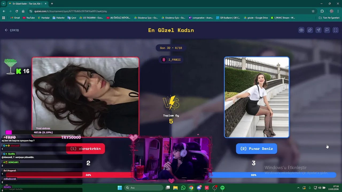342x192 pixels.
Task: Open the (4) ÖDÜLLÜ BÜYÜK bookmark
Action: [118, 18]
